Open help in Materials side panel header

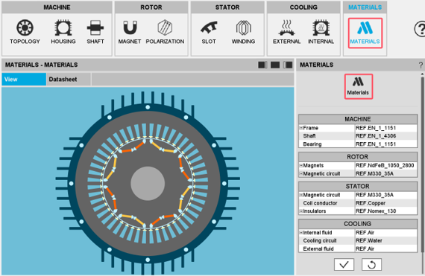pyautogui.click(x=421, y=65)
